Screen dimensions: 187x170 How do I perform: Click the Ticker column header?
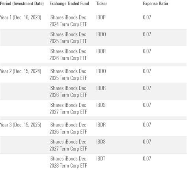(x=101, y=4)
